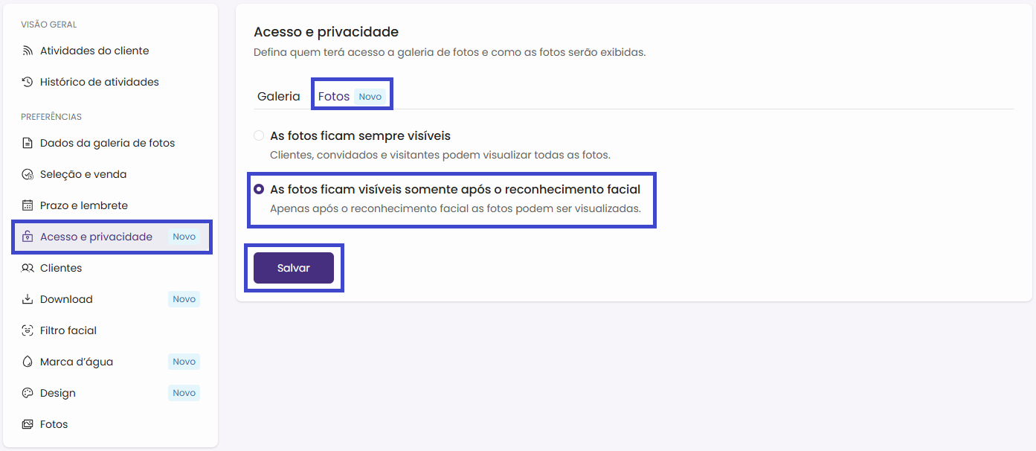Click the water drop icon for Marca d'água

(28, 362)
